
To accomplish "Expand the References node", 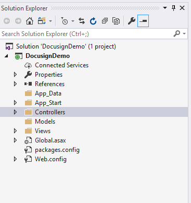I will click(15, 84).
